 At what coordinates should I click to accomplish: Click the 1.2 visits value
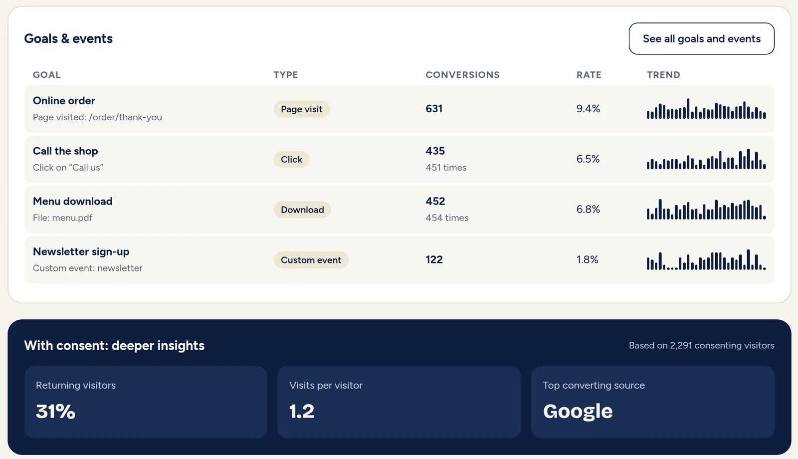tap(302, 412)
